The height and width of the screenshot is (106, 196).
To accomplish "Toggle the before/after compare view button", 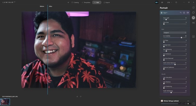I will point(157,2).
